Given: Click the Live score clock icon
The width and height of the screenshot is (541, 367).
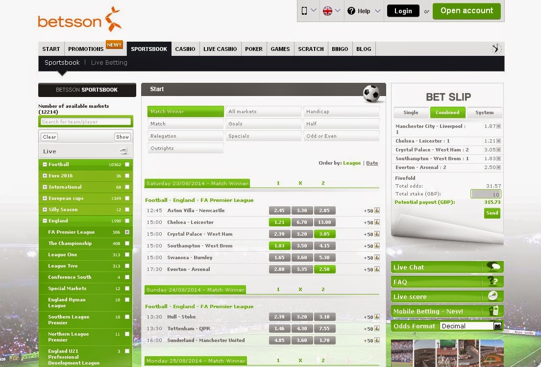Looking at the screenshot, I should (x=492, y=295).
